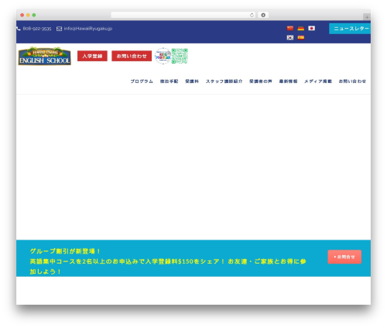Open the 受講者の声 menu item
This screenshot has height=328, width=387.
point(261,81)
